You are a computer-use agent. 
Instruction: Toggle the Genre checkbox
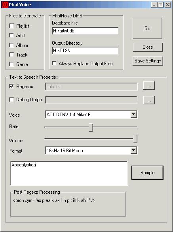point(11,64)
